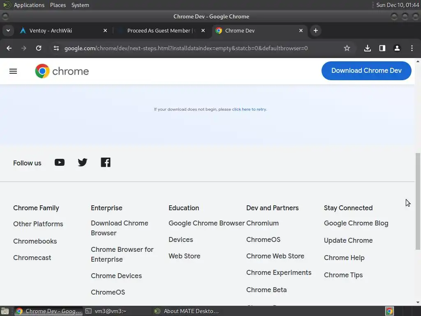
Task: Open the Chromecast link
Action: click(32, 258)
